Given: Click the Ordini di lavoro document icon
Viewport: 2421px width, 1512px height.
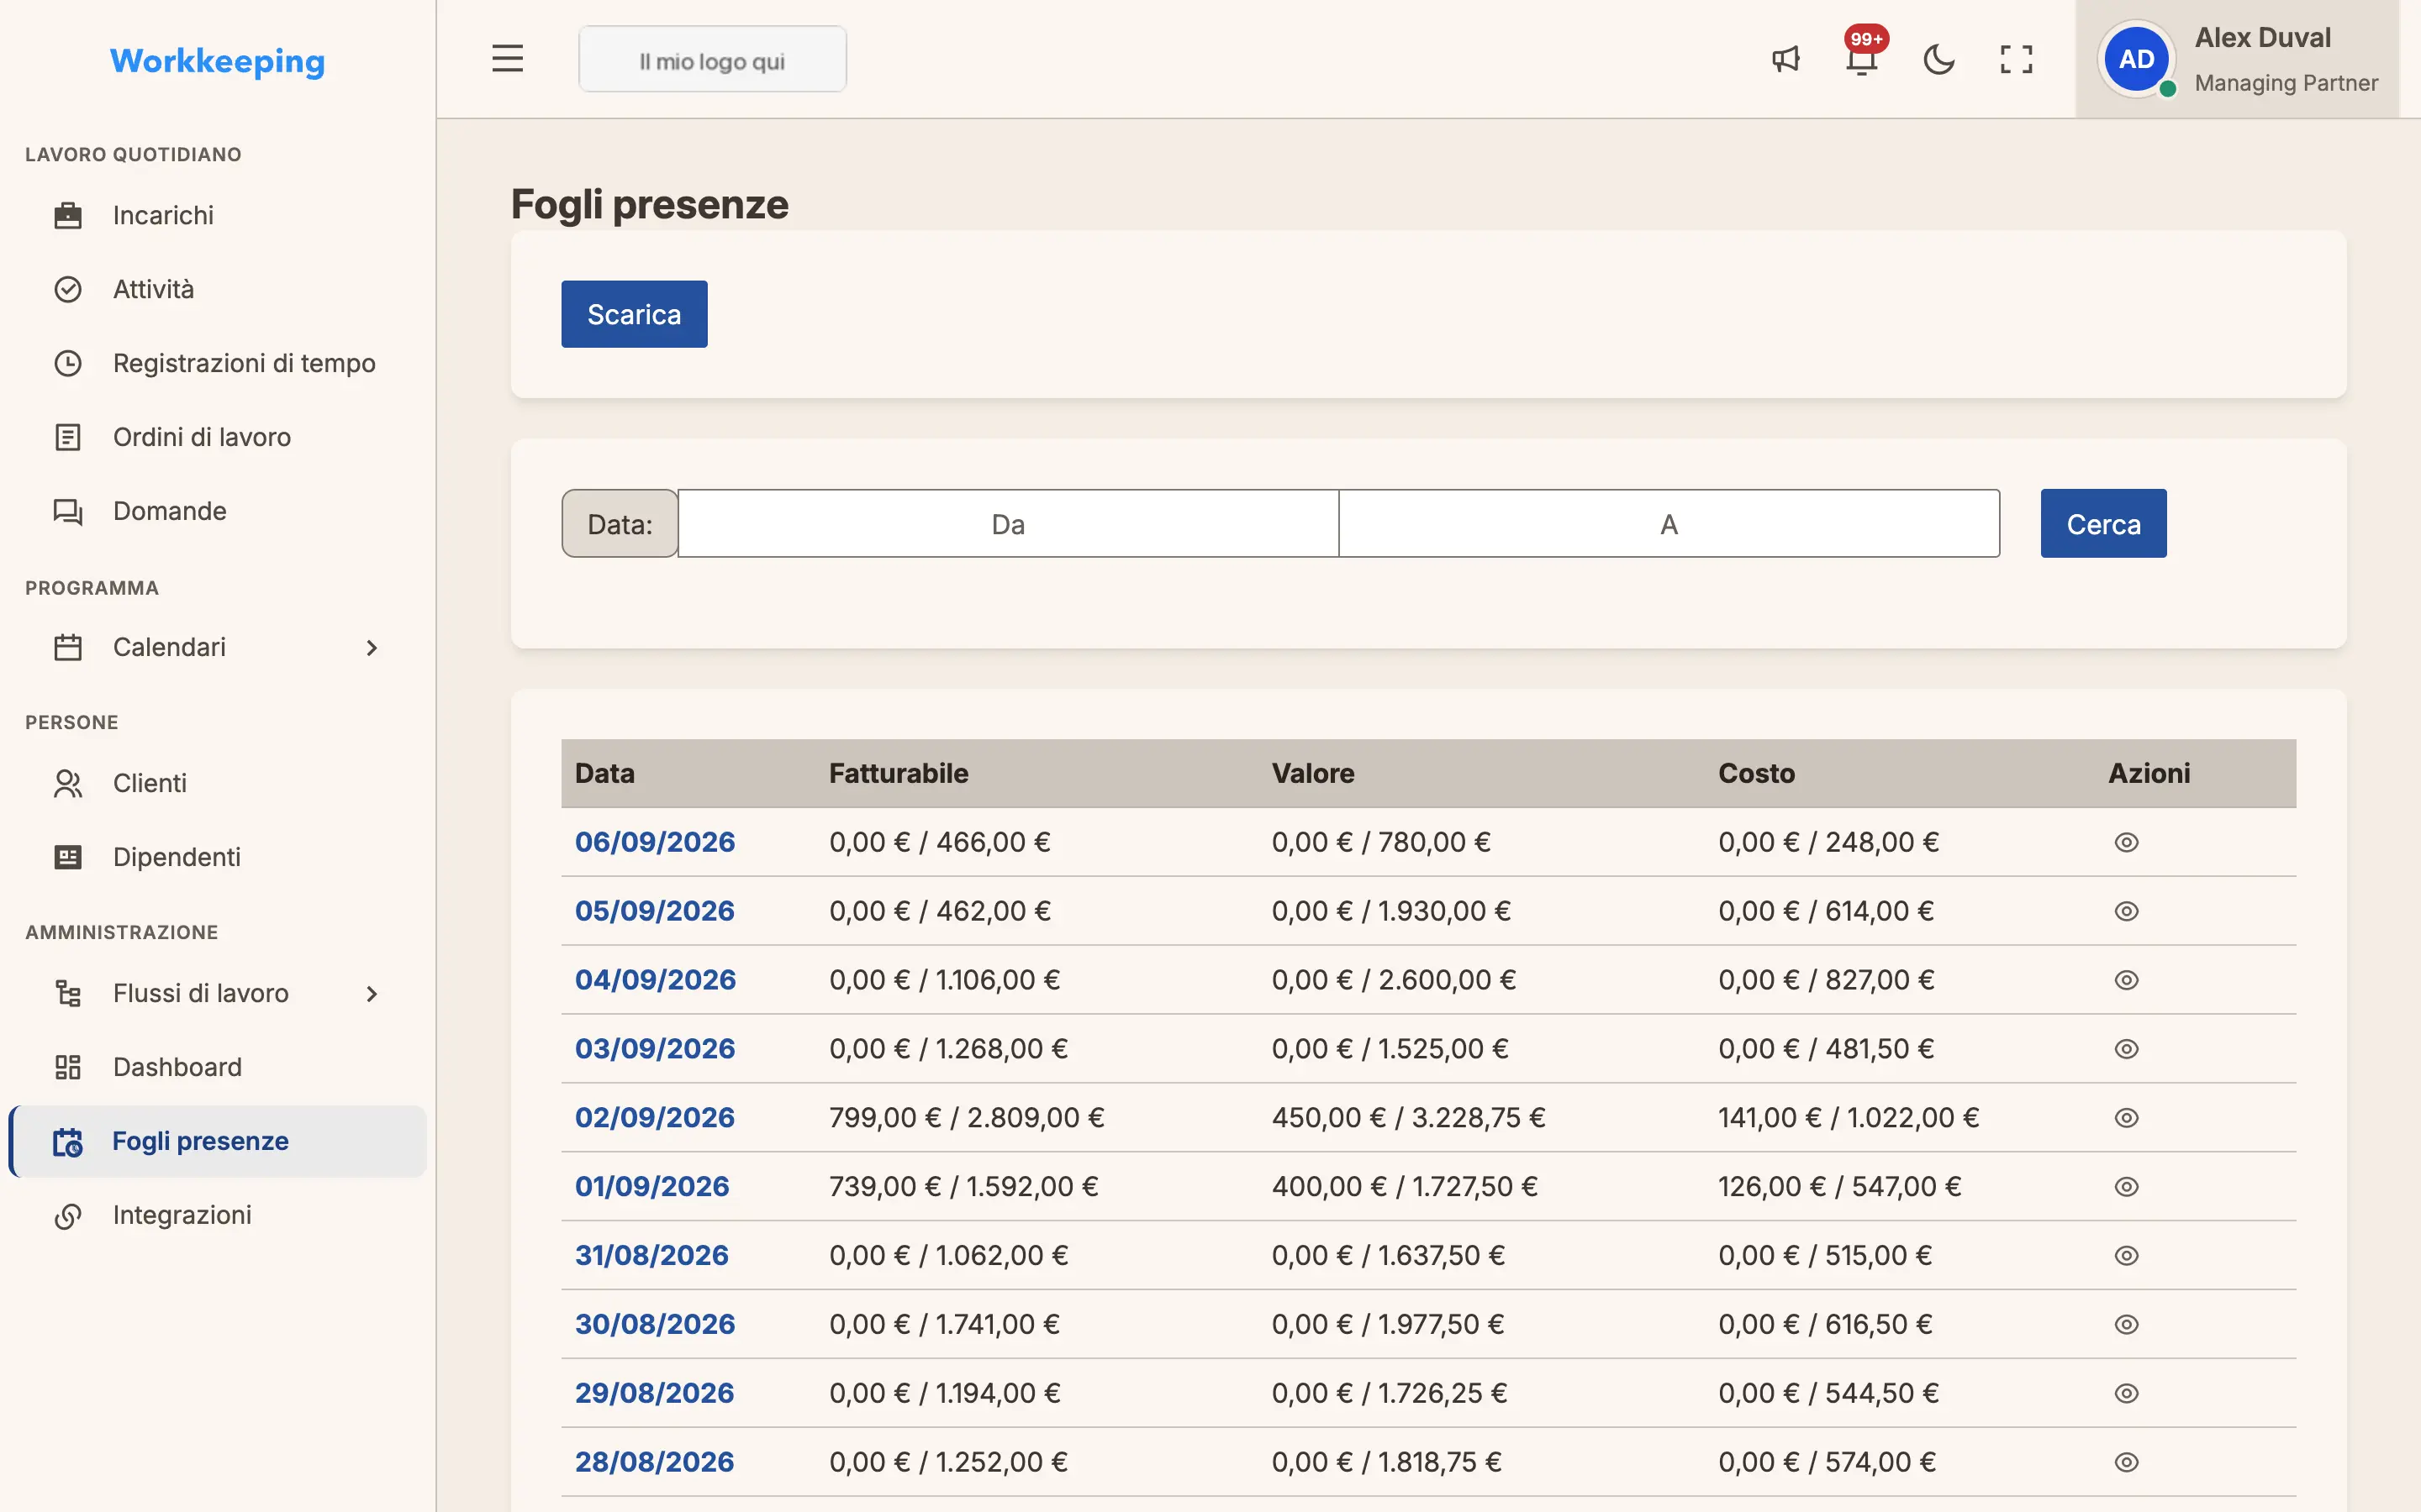Looking at the screenshot, I should pyautogui.click(x=68, y=437).
